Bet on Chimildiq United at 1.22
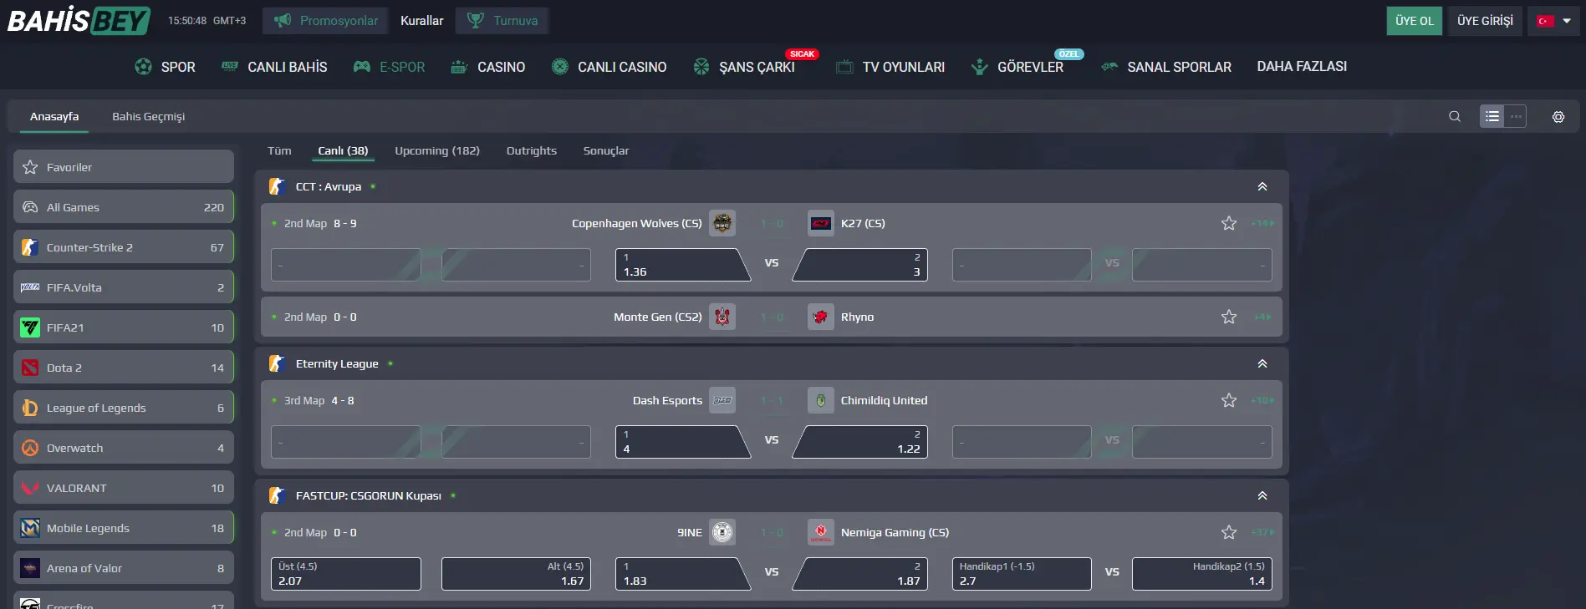The image size is (1586, 609). pyautogui.click(x=861, y=442)
